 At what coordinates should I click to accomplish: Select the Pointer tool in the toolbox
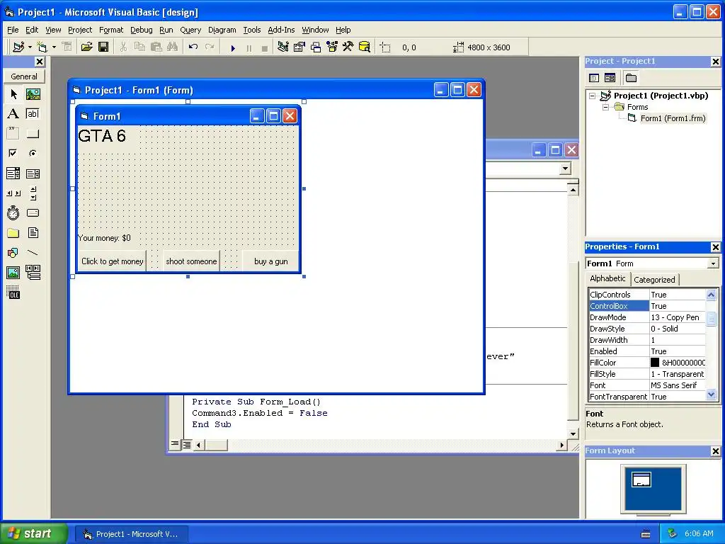tap(13, 94)
